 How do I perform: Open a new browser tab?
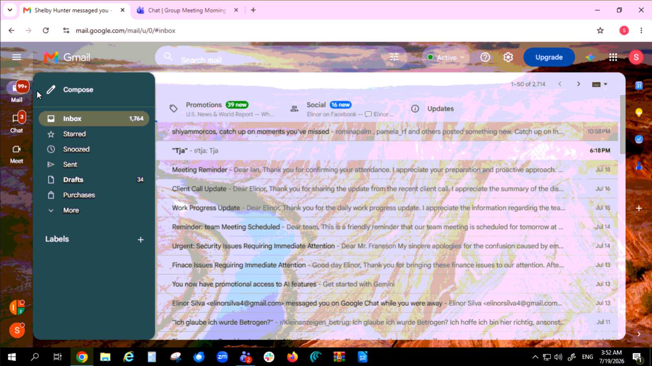click(x=253, y=10)
